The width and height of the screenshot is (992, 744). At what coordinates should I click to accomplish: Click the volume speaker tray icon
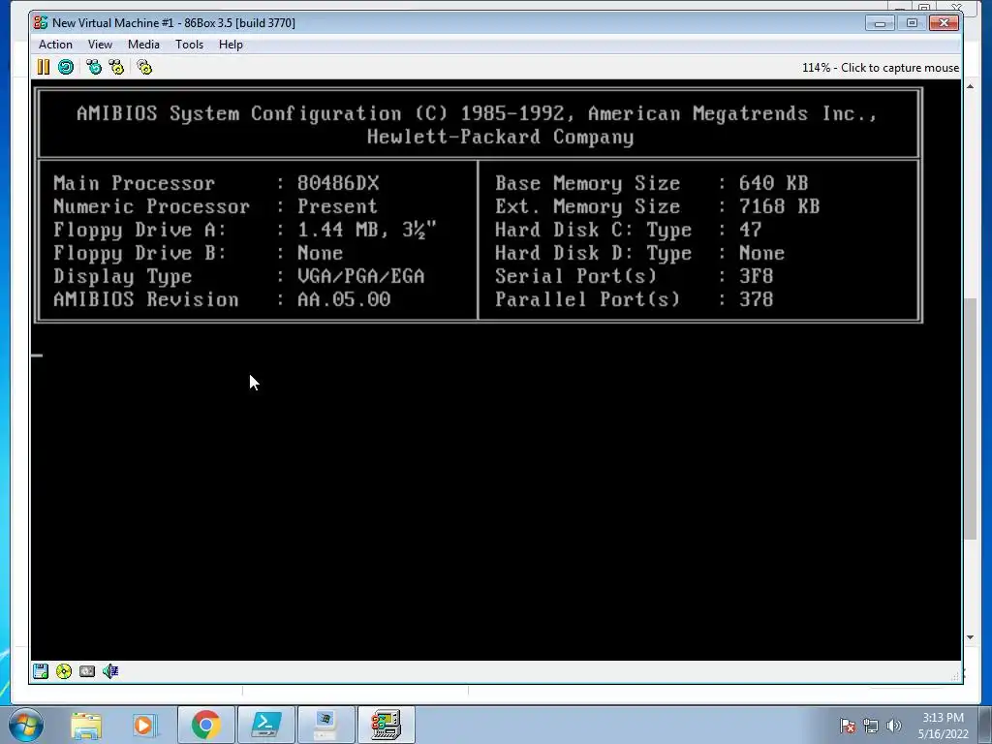click(893, 726)
